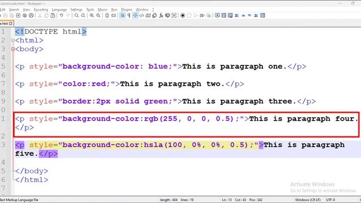
Task: Close the code.html tab with red X
Action: tap(11, 24)
